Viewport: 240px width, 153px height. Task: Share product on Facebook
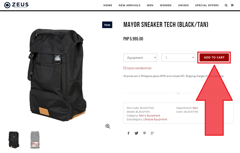(x=129, y=133)
